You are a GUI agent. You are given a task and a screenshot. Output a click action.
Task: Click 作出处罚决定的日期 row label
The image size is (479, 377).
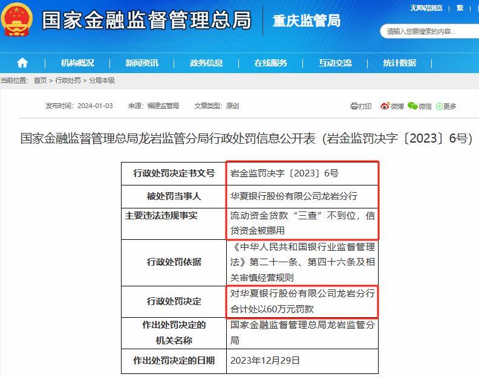point(174,361)
